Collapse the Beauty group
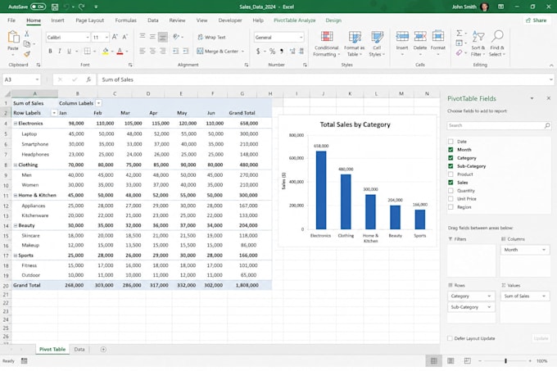The image size is (557, 371). click(16, 225)
